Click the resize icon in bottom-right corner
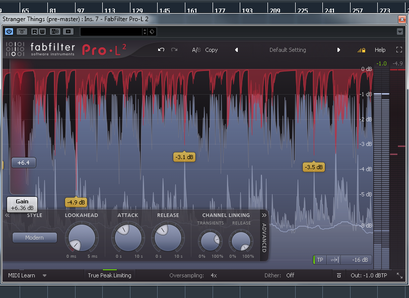The image size is (409, 298). click(399, 275)
